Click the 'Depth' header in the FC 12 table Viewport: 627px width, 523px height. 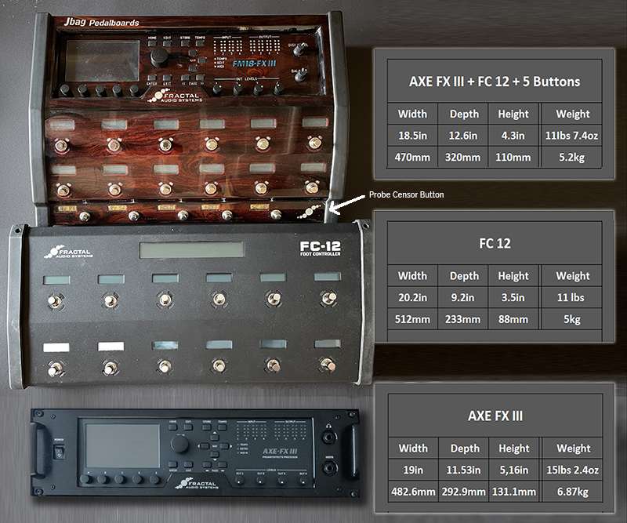point(464,276)
